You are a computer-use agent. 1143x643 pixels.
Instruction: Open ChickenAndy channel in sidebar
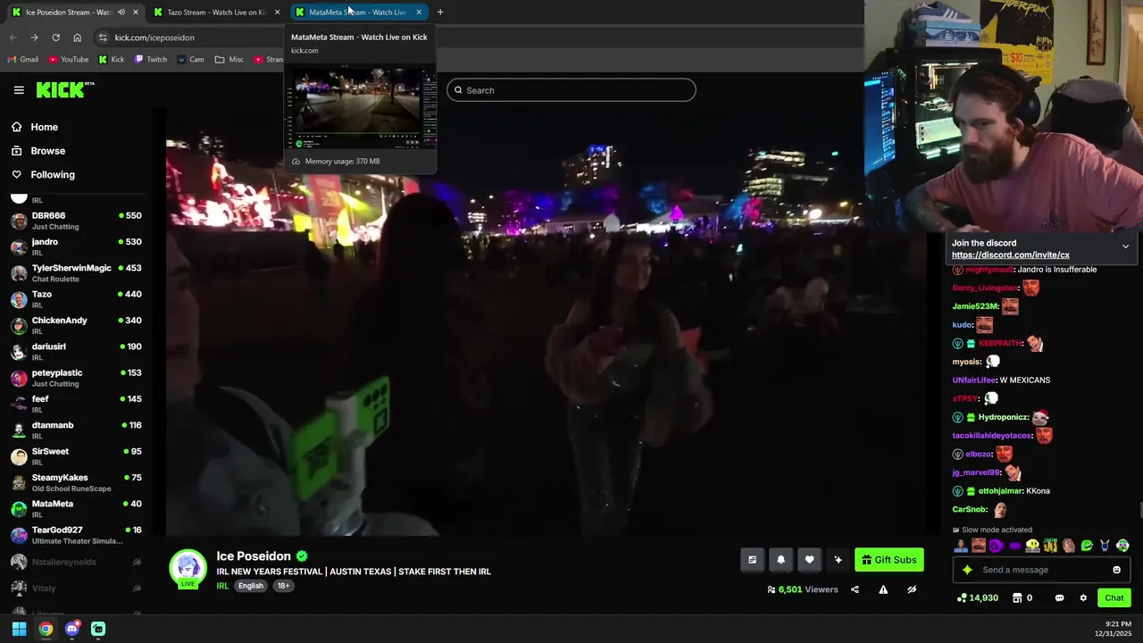click(x=76, y=325)
